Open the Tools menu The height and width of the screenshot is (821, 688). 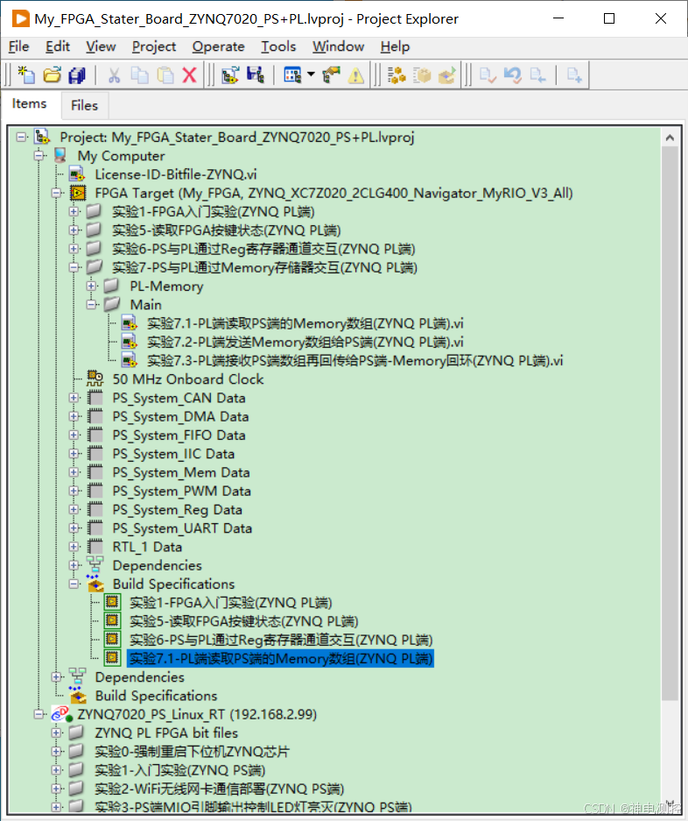pyautogui.click(x=278, y=46)
